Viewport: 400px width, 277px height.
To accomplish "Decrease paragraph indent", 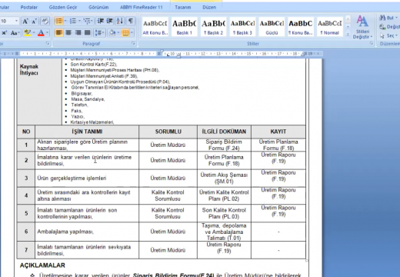I will [x=101, y=21].
